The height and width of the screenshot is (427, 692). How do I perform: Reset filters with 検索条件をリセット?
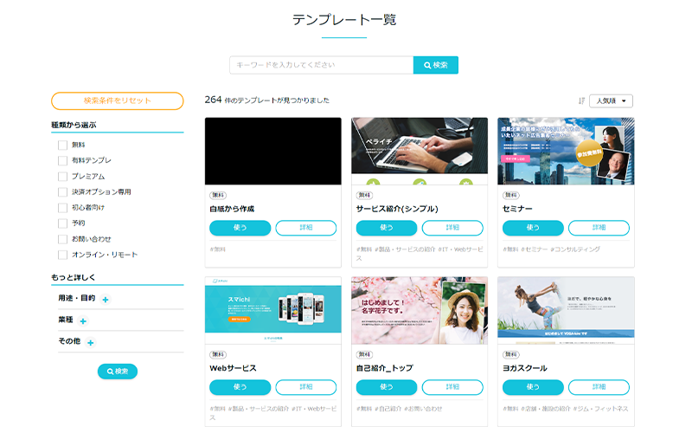click(118, 101)
